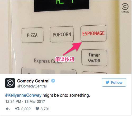Click the Twitter bird icon in Follow
The width and height of the screenshot is (132, 116).
tap(107, 82)
